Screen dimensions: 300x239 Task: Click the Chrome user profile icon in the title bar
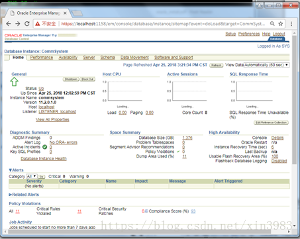[260, 5]
